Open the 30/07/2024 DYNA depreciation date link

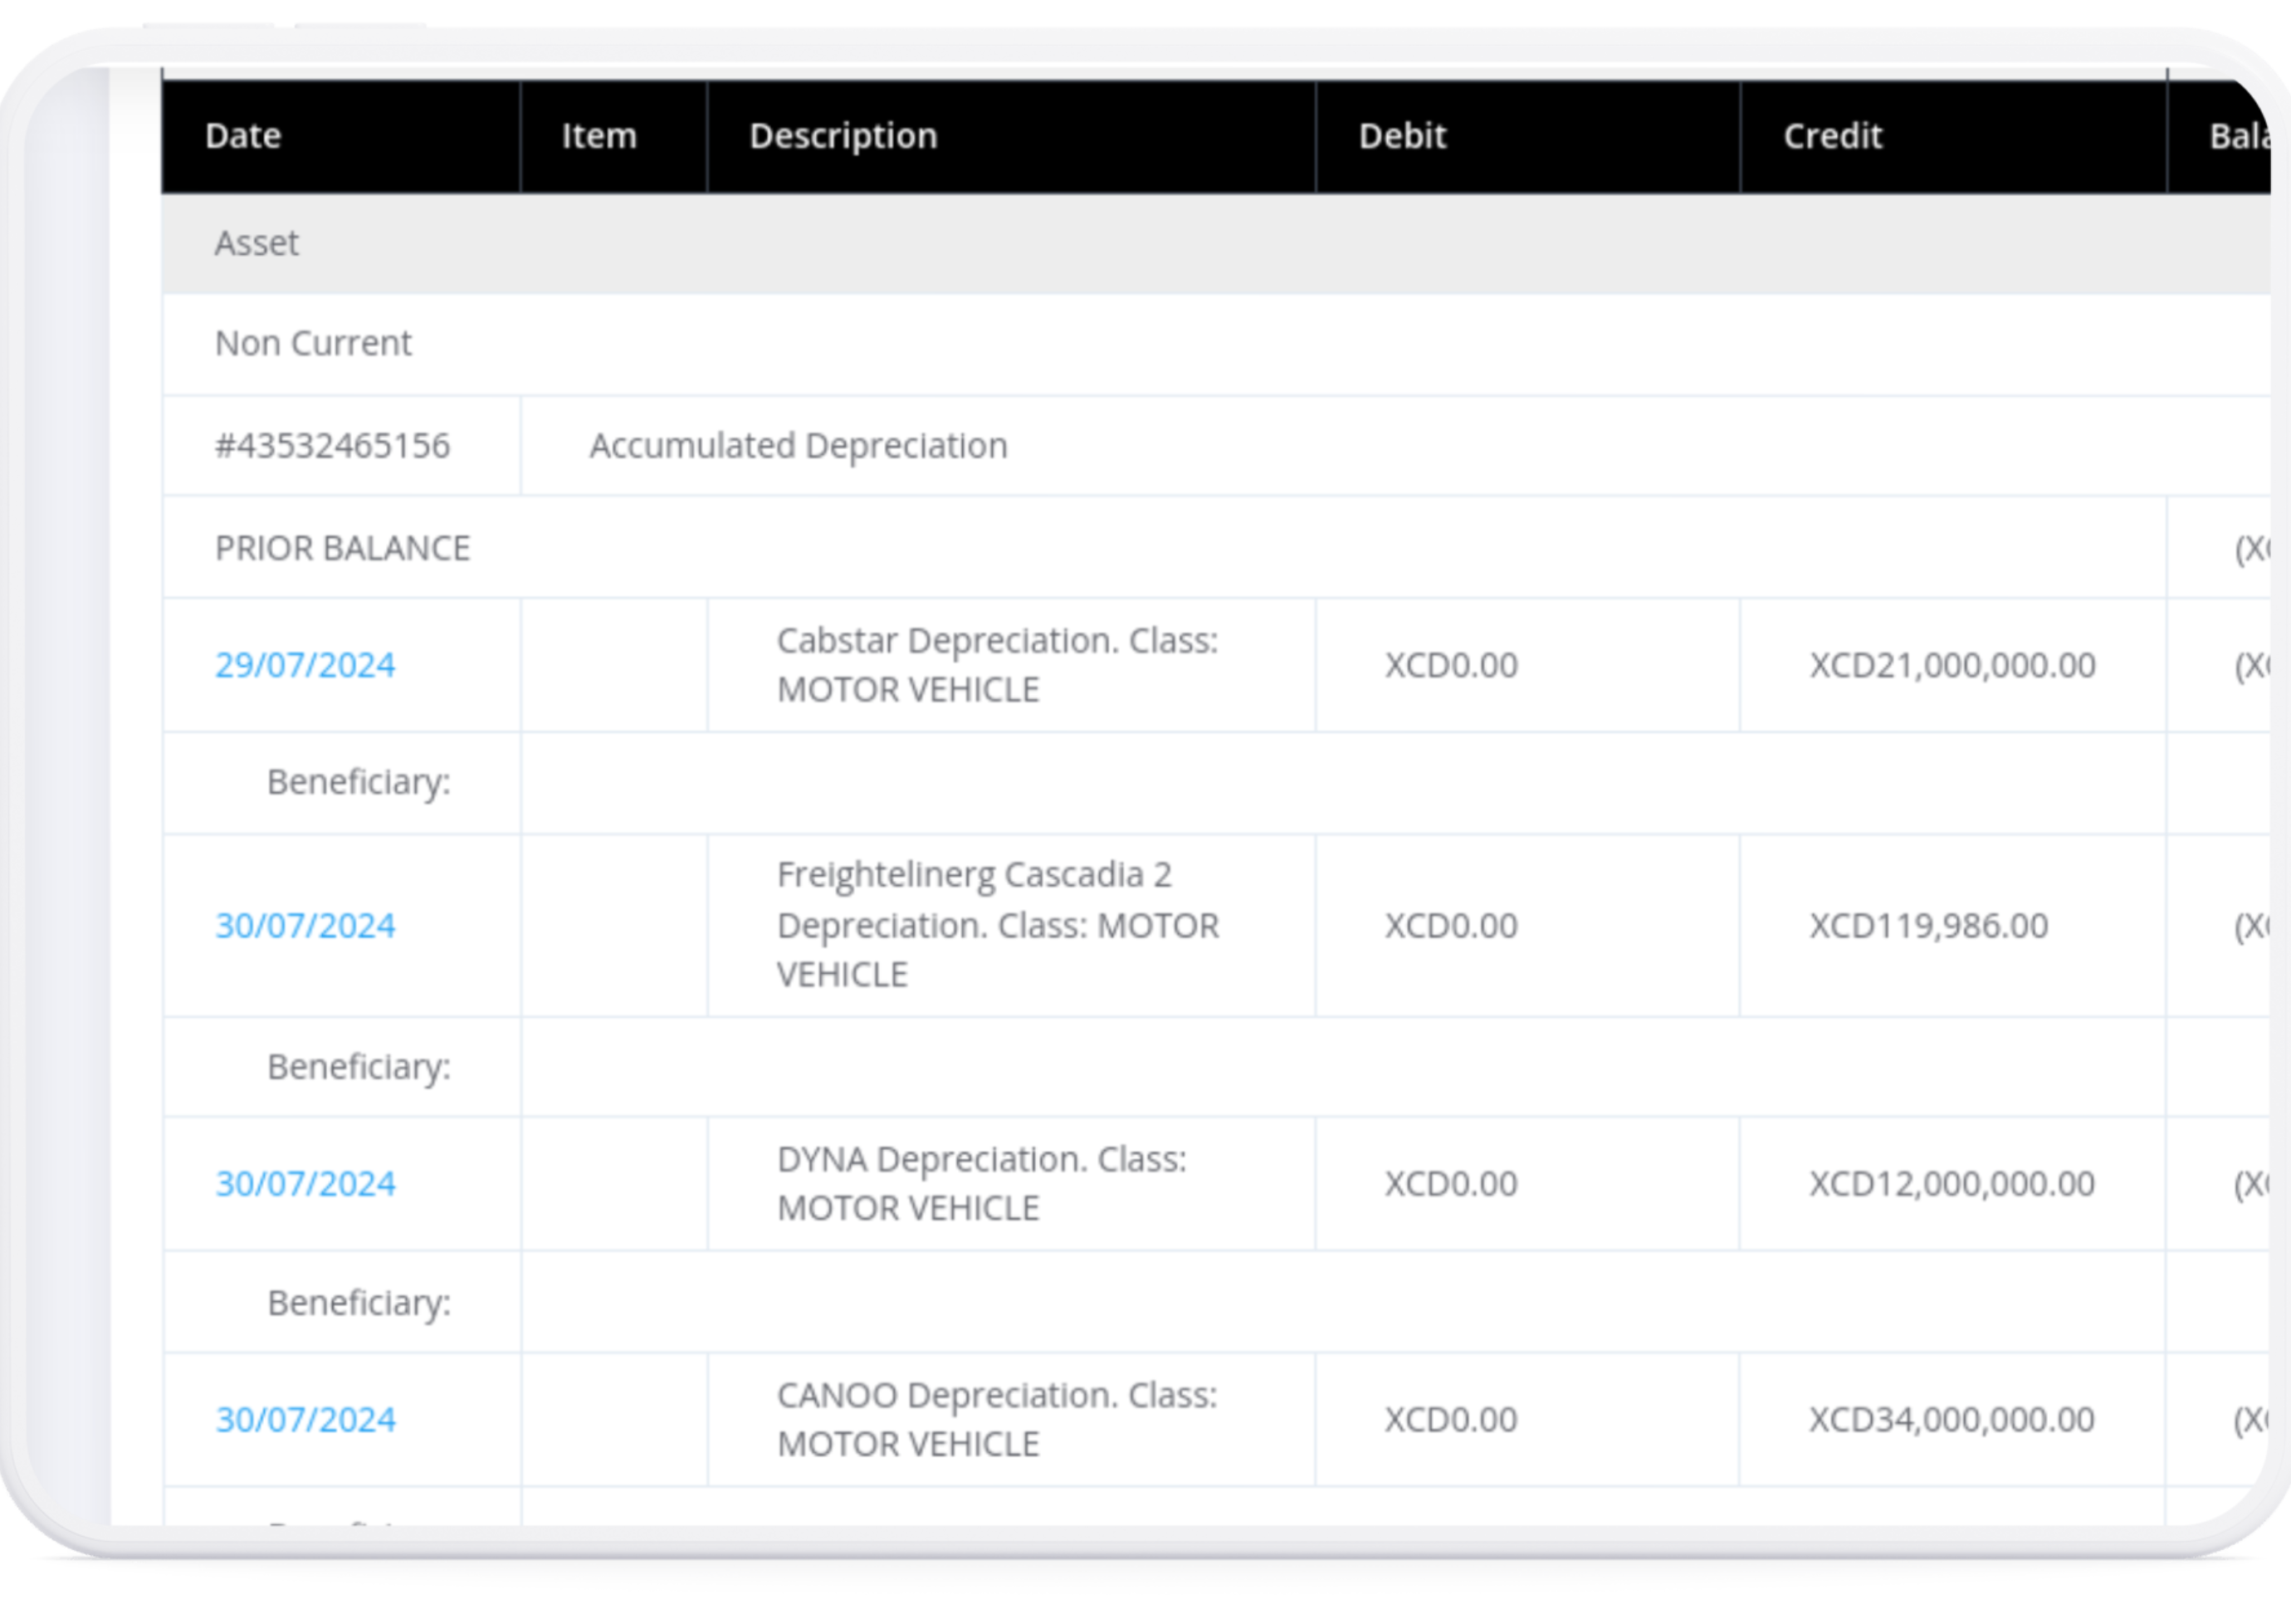coord(305,1184)
